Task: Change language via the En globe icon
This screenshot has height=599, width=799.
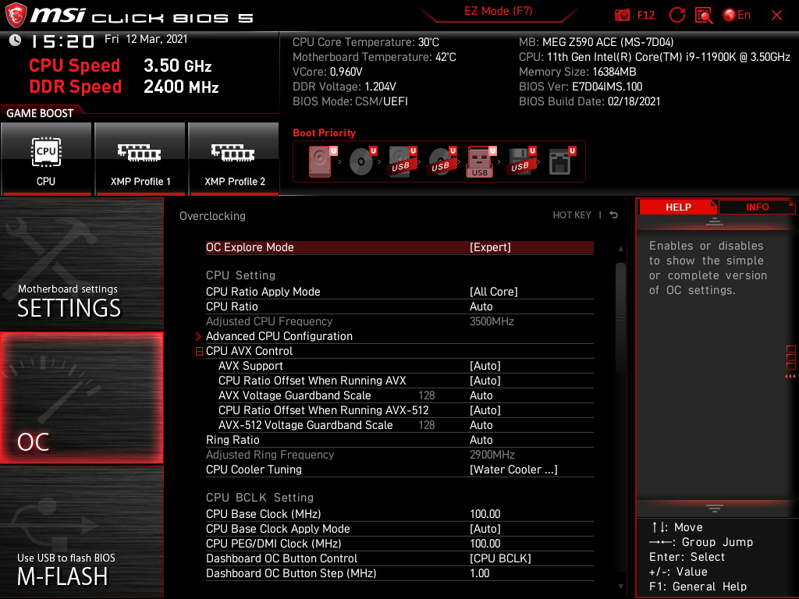Action: point(737,15)
